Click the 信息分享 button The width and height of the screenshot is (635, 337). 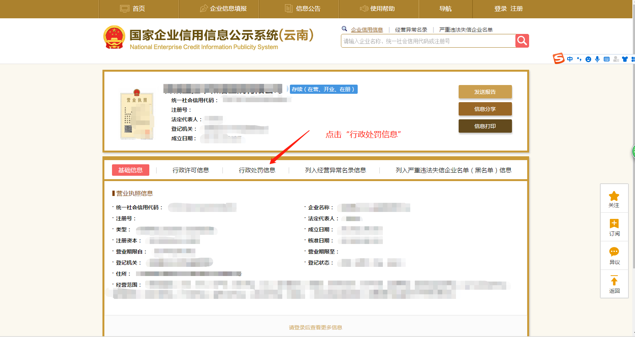point(485,109)
